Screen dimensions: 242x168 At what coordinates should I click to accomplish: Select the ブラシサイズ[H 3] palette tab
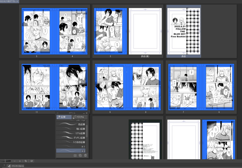(16, 166)
